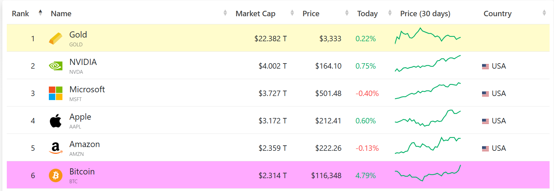Click the NVIDIA logo icon
This screenshot has height=191, width=554.
56,66
